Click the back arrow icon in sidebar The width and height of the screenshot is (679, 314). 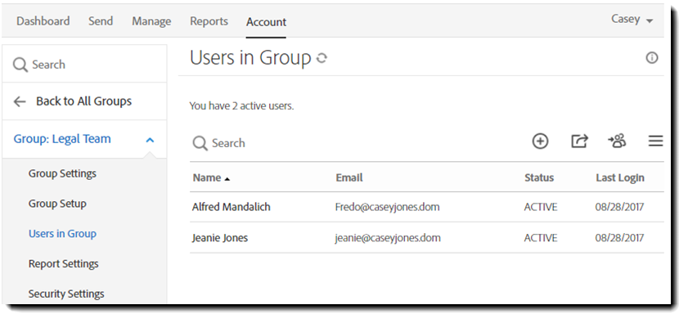coord(20,101)
